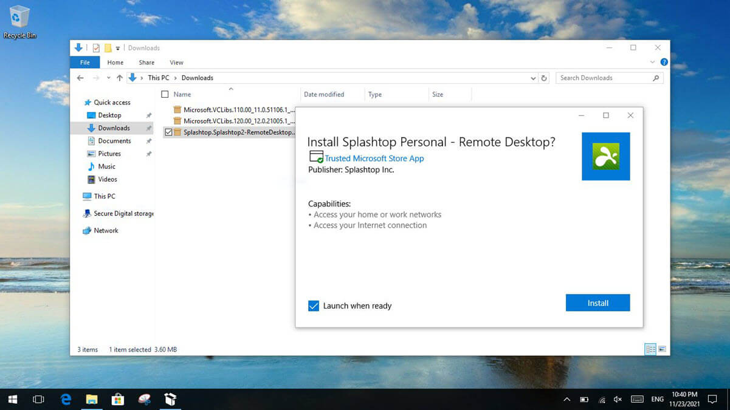
Task: Click the pin icon beside Downloads
Action: pyautogui.click(x=148, y=128)
